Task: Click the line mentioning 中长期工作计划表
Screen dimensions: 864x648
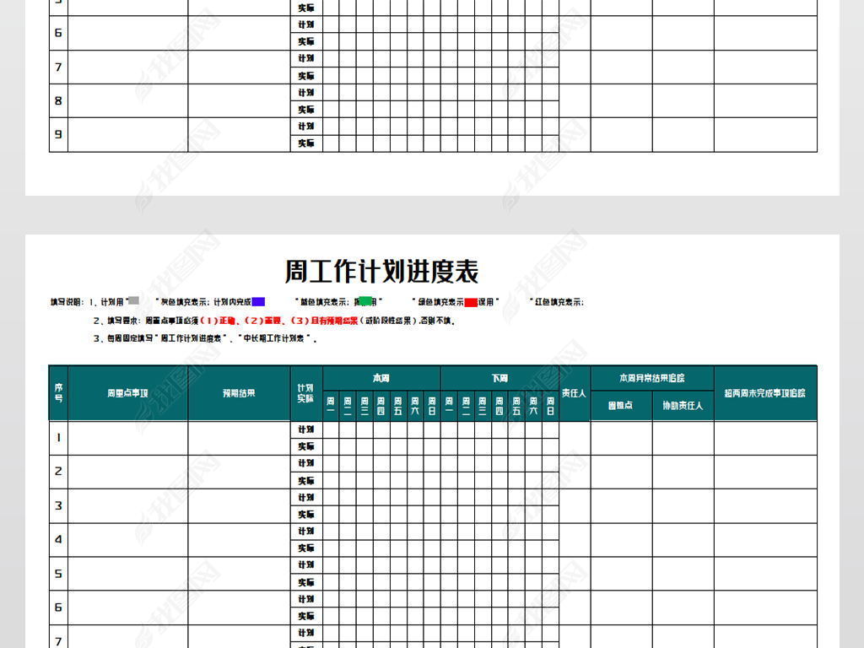Action: tap(205, 338)
